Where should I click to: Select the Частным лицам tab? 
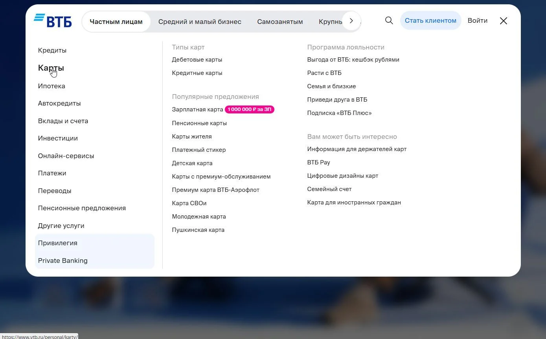coord(116,22)
